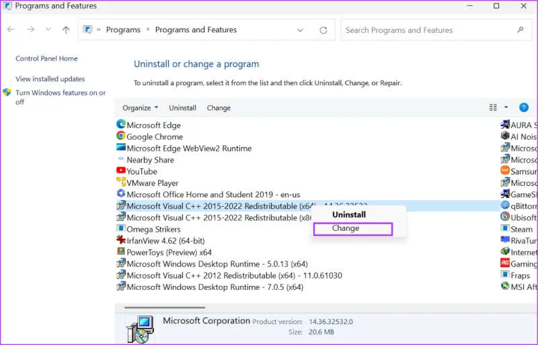Click the search magnifier icon
Screen dimensions: 538x345
[520, 30]
